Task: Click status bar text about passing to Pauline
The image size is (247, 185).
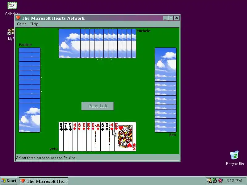Action: tap(46, 158)
